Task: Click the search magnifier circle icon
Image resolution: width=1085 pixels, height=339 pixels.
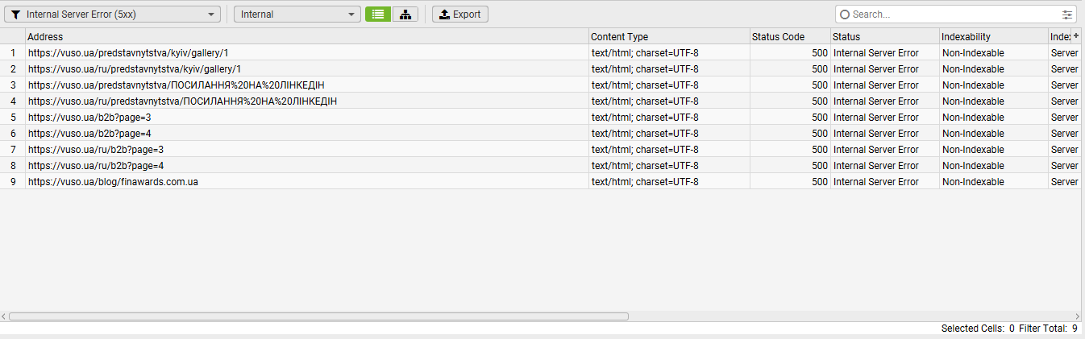Action: (845, 14)
